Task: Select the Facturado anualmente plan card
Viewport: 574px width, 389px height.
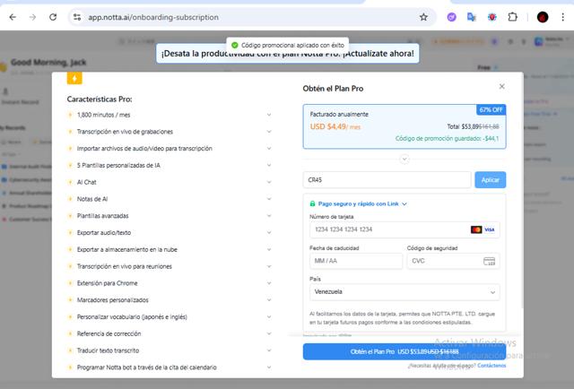Action: [x=404, y=126]
